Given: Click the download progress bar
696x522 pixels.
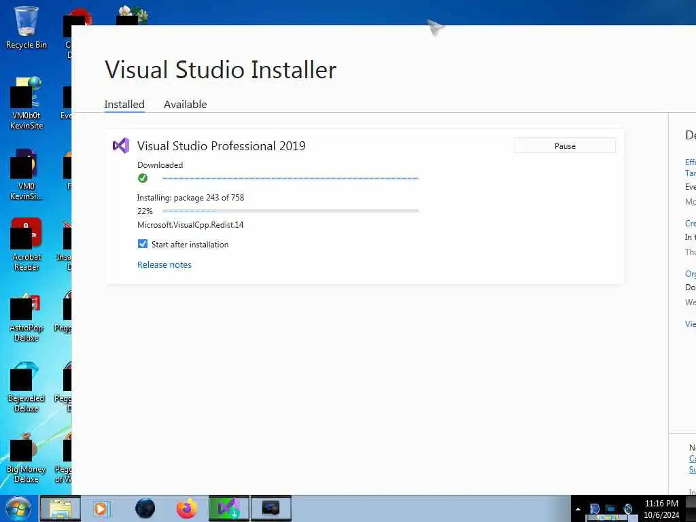Looking at the screenshot, I should [291, 178].
